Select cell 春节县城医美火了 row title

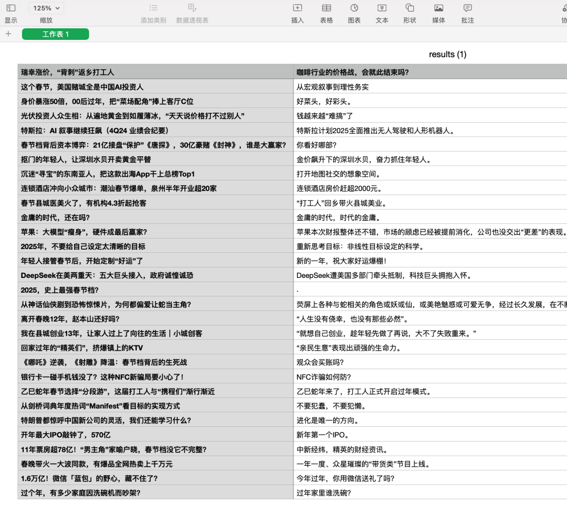(x=155, y=203)
